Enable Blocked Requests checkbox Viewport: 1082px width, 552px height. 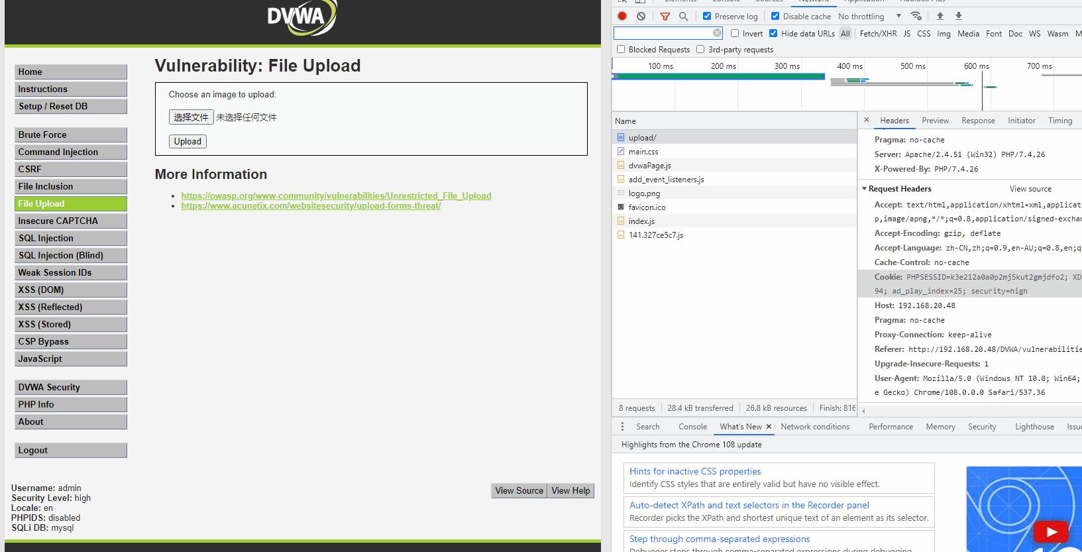tap(621, 49)
